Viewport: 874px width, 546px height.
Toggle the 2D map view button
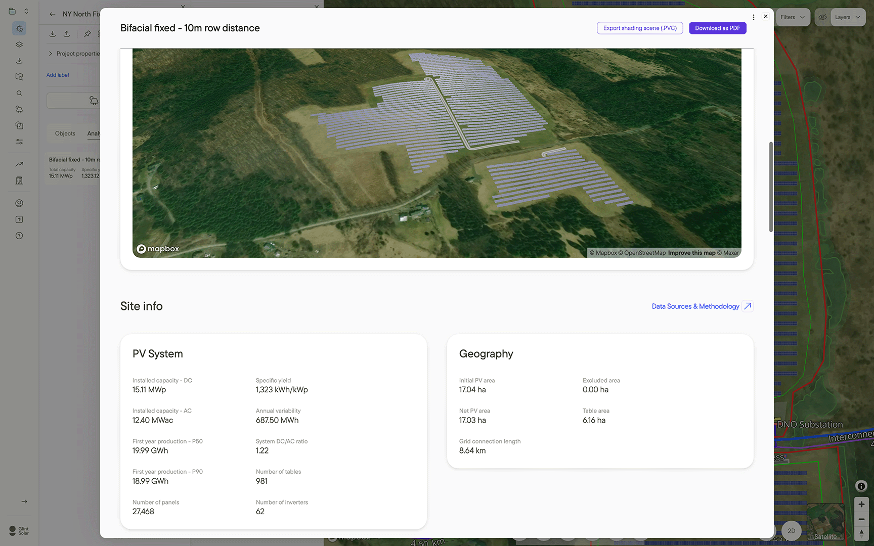point(791,531)
